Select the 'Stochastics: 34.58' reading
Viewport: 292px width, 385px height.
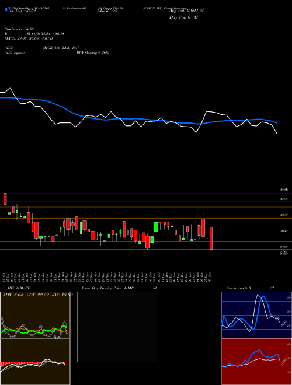click(x=19, y=29)
